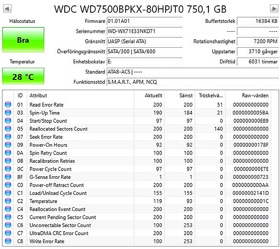Click the buffer size 16384 KB field
The image size is (280, 249).
pos(258,21)
